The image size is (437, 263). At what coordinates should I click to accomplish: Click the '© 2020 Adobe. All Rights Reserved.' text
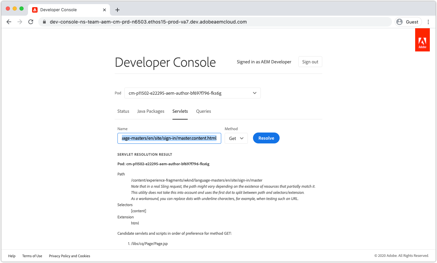[x=401, y=256]
